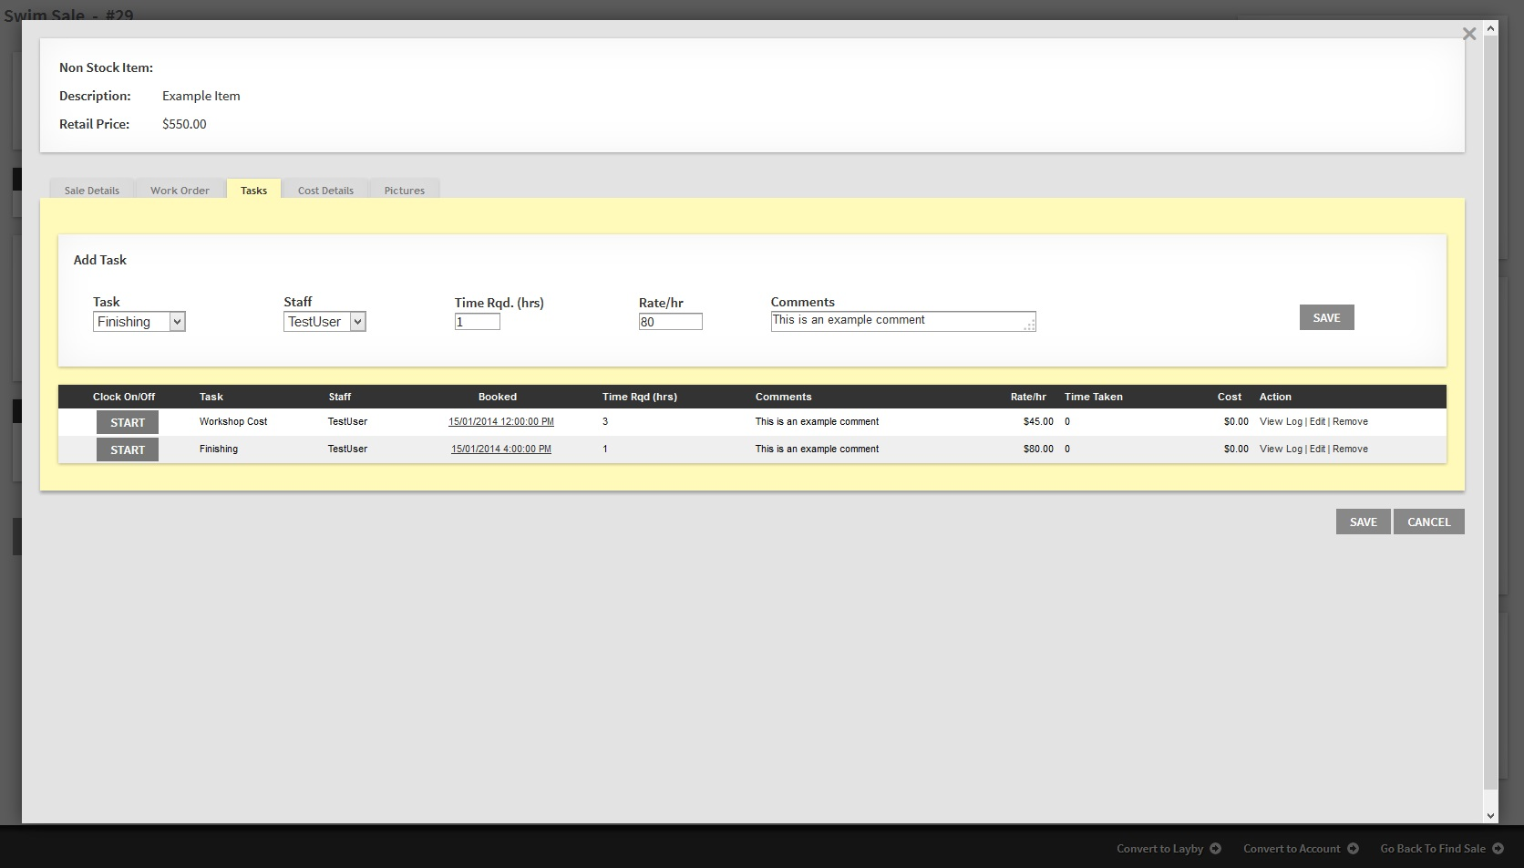Open the Work Order tab
Screen dimensions: 1524x868
point(180,190)
